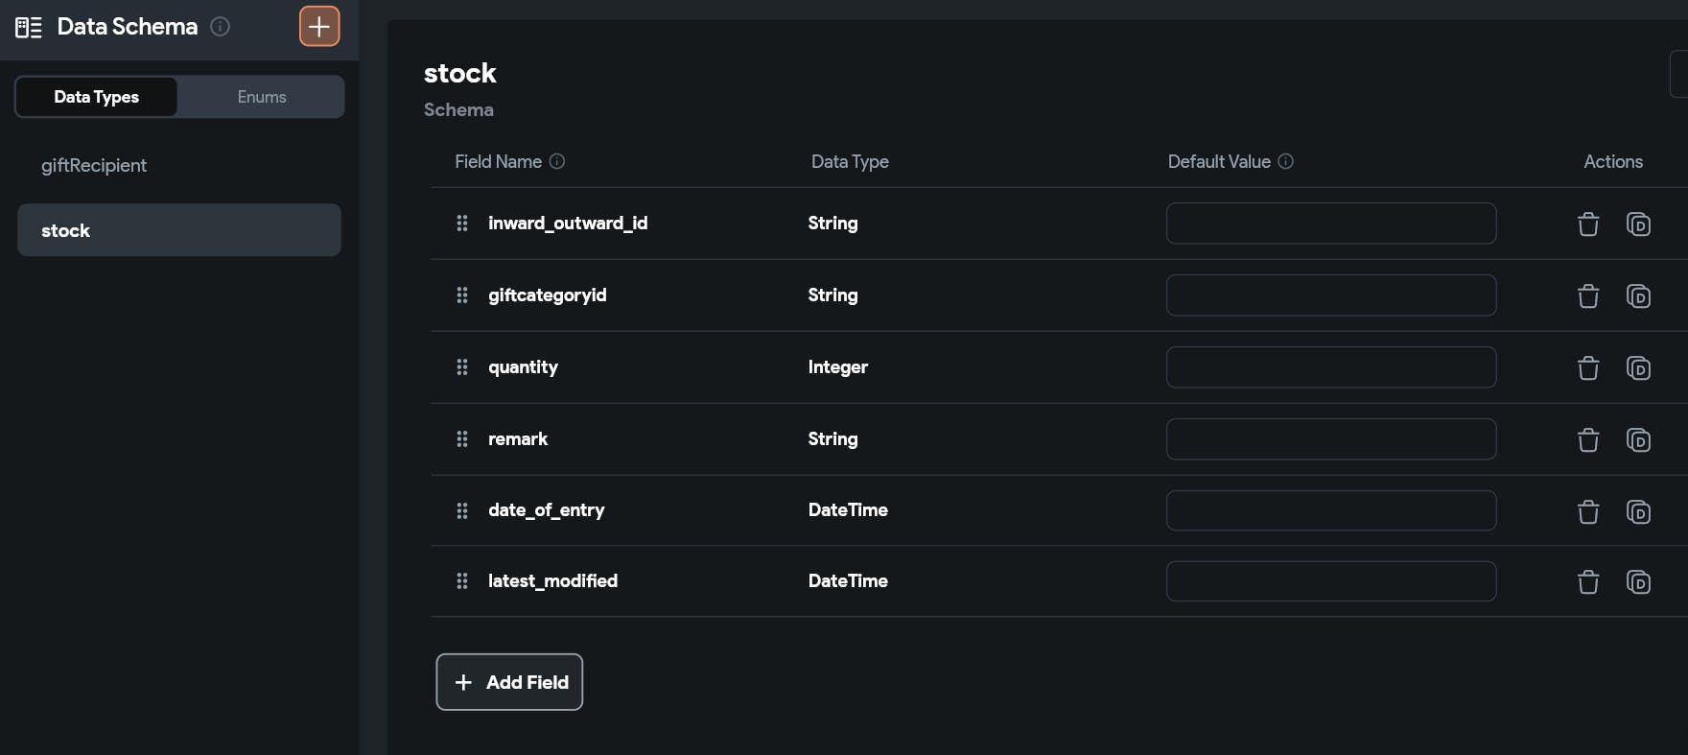Screen dimensions: 1688x755
Task: Grab drag handle of inward_outward_id row
Action: pos(462,223)
